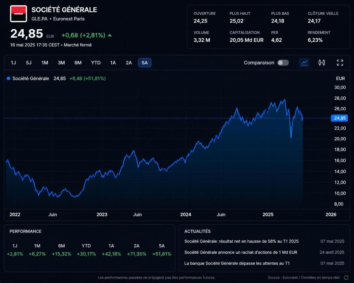Screen dimensions: 354x283
Task: Click the 1A performance value +42,18%
Action: click(111, 254)
